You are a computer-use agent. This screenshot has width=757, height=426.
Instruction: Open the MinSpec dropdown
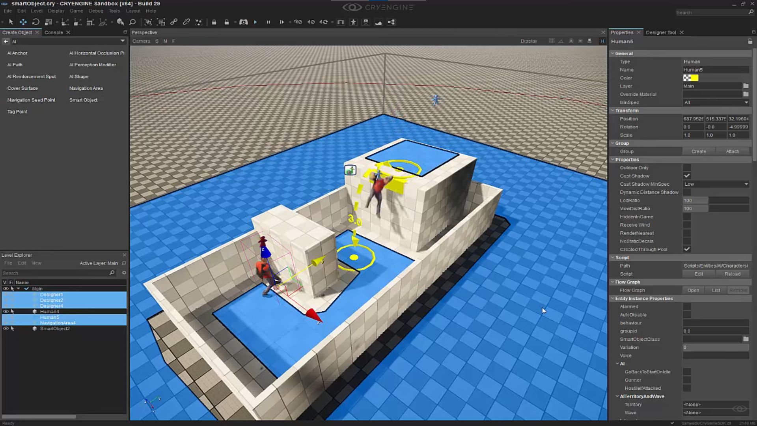(716, 103)
